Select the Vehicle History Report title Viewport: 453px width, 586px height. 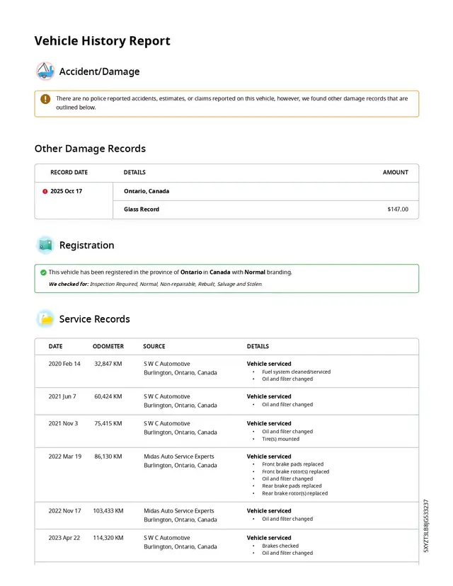102,41
